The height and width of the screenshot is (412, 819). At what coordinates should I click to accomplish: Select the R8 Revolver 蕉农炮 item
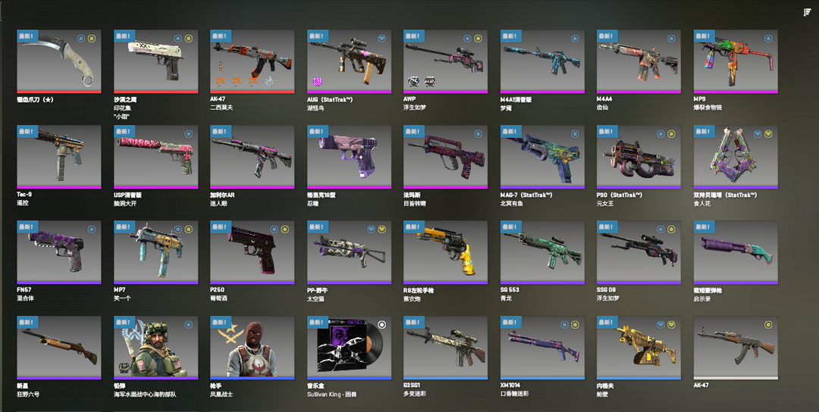point(446,252)
